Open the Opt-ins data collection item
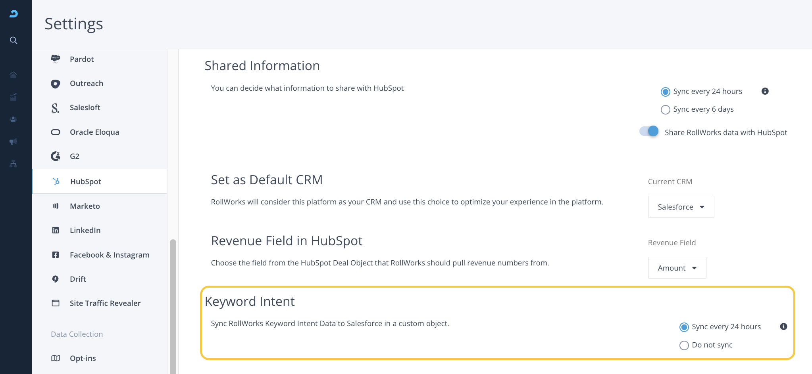 click(x=83, y=358)
